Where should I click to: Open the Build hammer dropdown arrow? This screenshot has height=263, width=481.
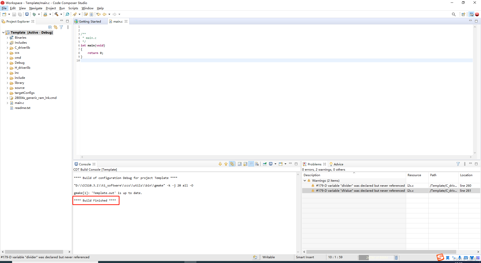[61, 14]
